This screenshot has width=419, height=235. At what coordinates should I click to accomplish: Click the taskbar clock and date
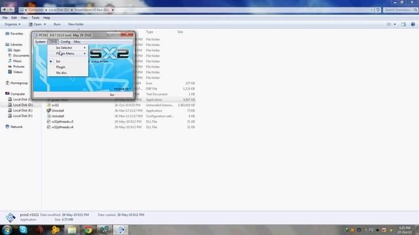(x=405, y=230)
